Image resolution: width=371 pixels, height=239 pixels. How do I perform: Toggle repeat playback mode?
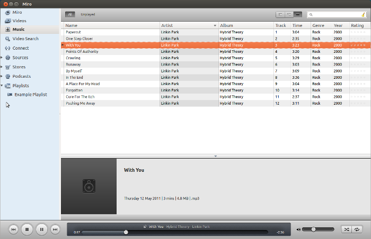[358, 229]
